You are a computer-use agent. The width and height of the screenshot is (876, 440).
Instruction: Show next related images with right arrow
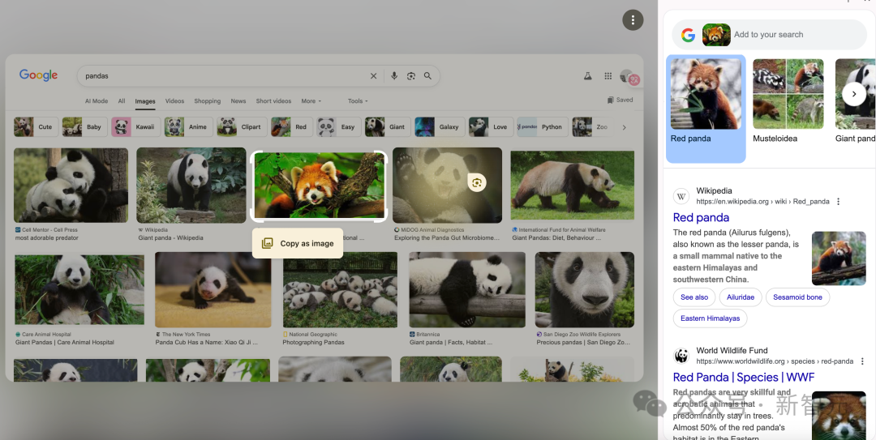point(853,94)
